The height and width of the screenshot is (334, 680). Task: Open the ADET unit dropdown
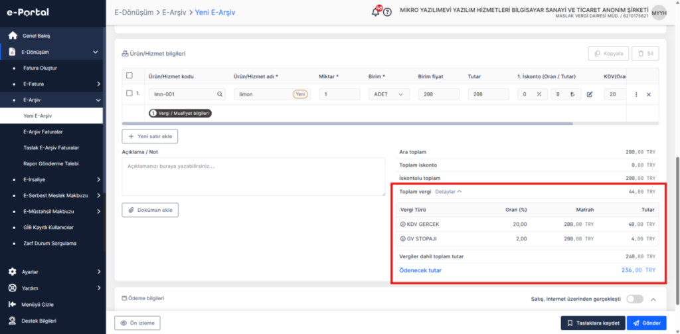pos(389,94)
